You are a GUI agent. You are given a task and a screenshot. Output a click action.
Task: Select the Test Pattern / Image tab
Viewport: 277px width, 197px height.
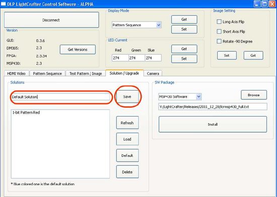tap(86, 73)
